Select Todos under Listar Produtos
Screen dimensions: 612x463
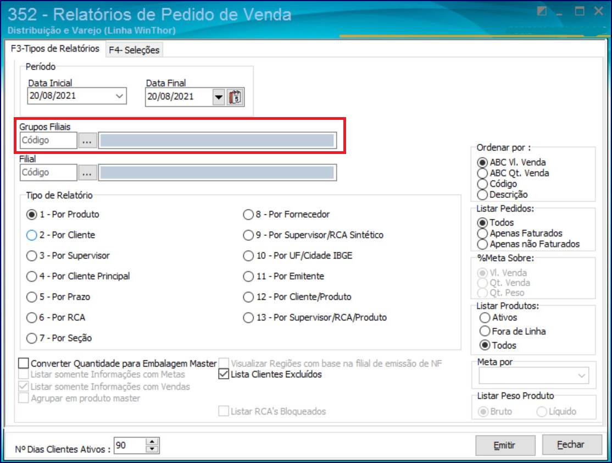coord(498,345)
